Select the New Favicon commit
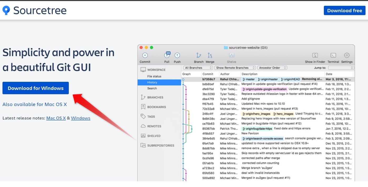Image resolution: width=368 pixels, height=187 pixels. 268,133
